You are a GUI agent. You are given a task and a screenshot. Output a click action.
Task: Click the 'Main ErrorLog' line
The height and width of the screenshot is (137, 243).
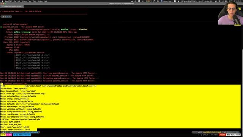pyautogui.click(x=23, y=94)
